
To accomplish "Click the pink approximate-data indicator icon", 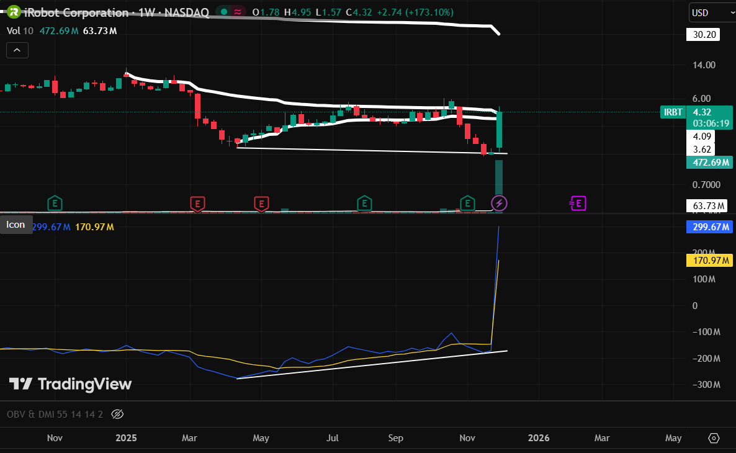I will click(238, 12).
